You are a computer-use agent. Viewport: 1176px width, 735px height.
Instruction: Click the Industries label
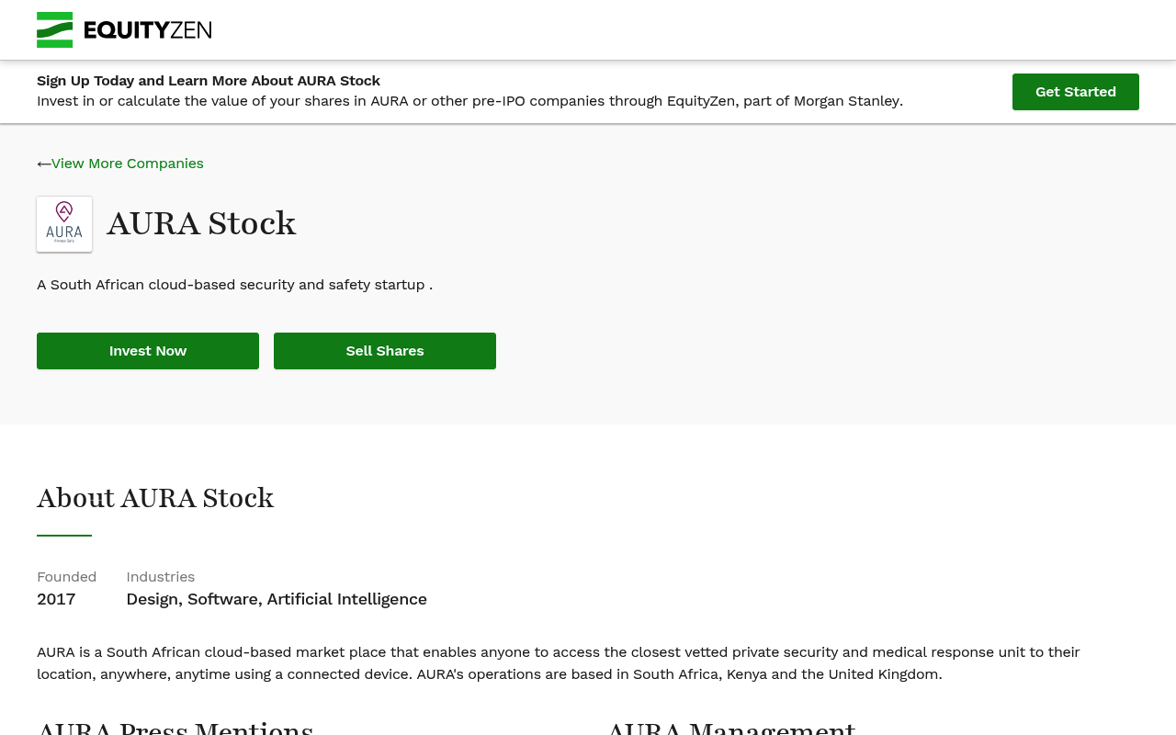coord(161,577)
